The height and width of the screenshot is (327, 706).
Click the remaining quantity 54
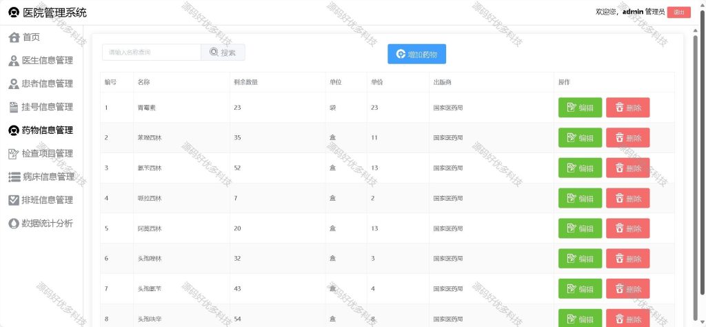[237, 319]
